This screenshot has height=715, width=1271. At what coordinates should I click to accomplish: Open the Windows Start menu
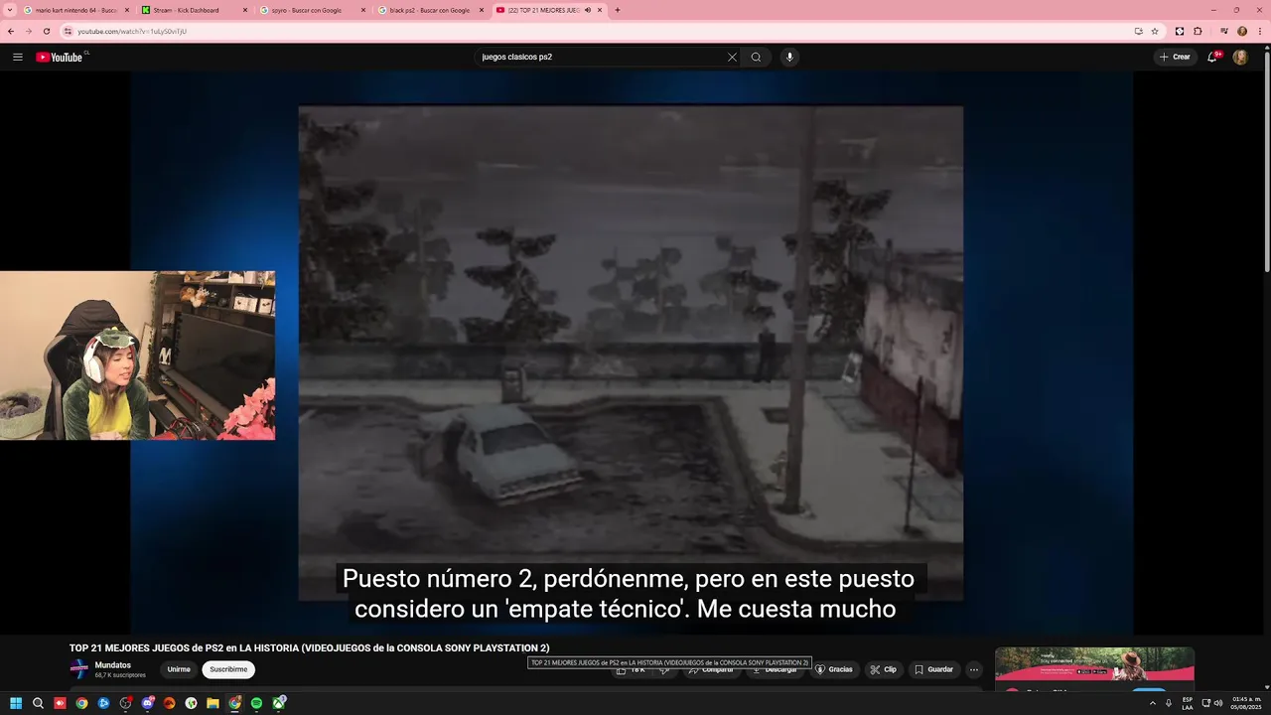16,703
